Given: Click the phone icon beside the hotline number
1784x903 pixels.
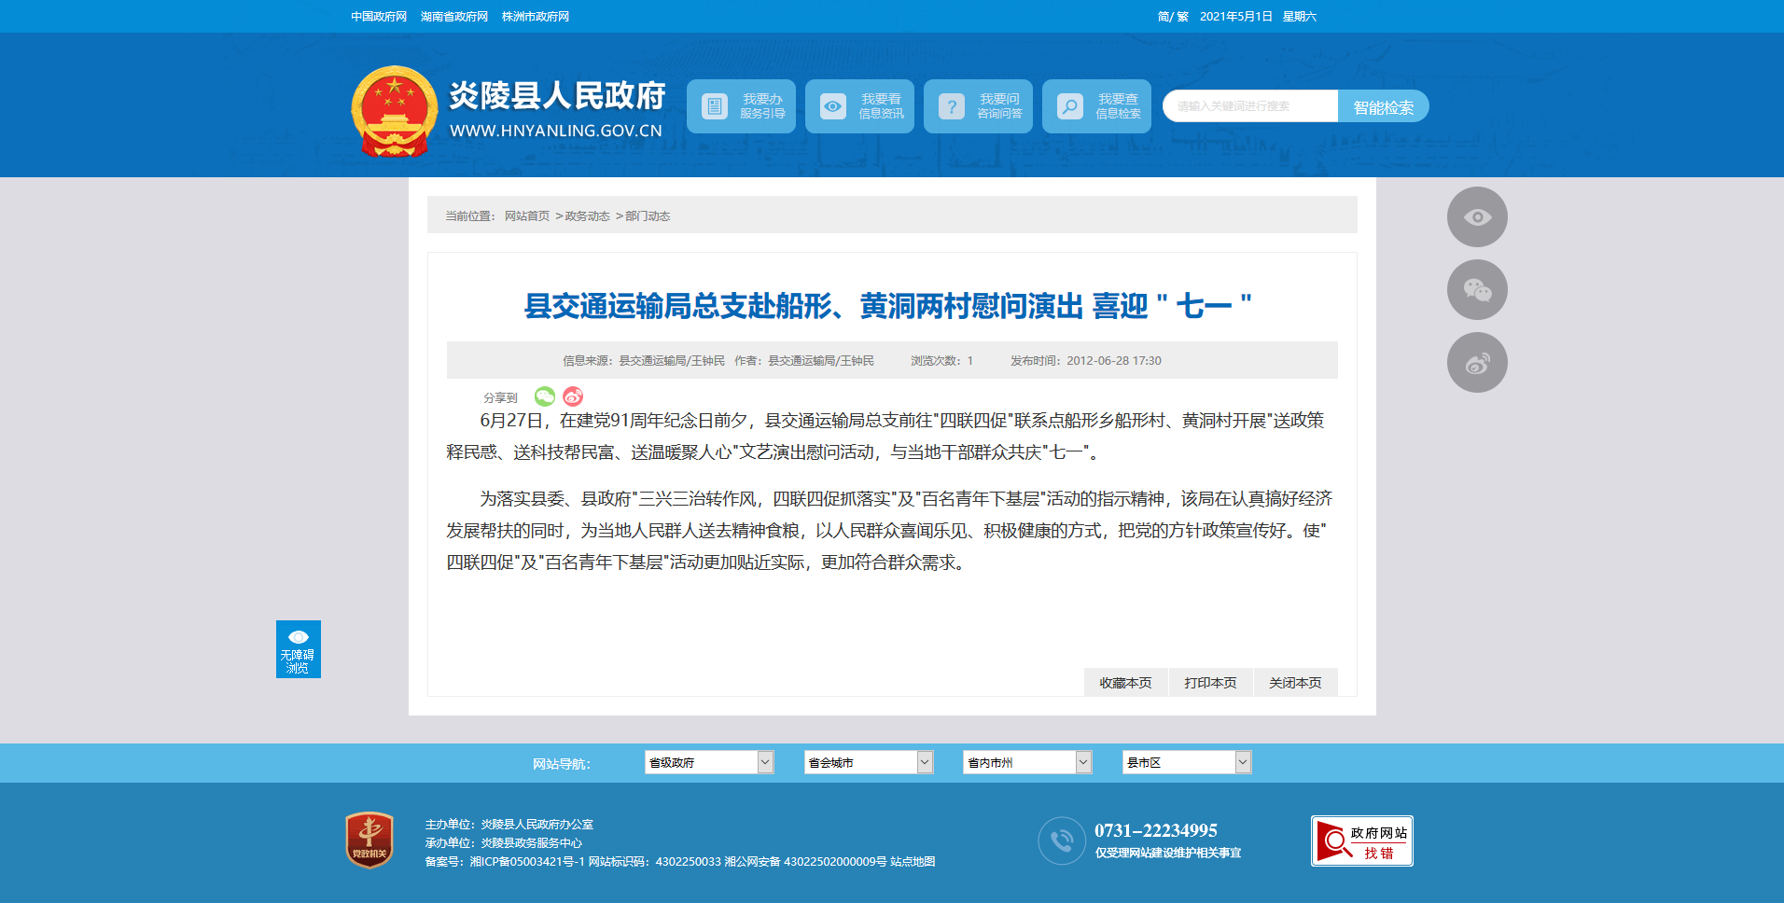Looking at the screenshot, I should click(x=1062, y=840).
